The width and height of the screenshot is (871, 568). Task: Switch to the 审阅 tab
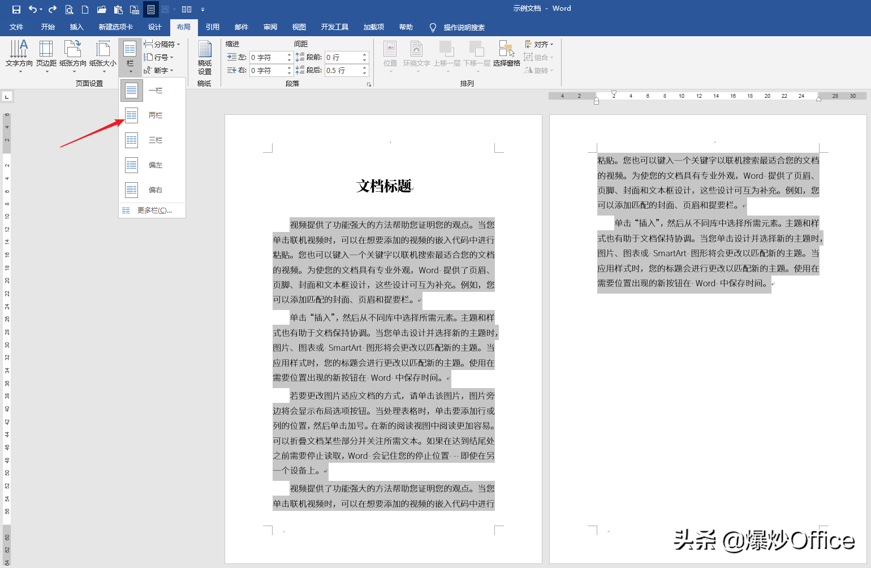[x=270, y=27]
